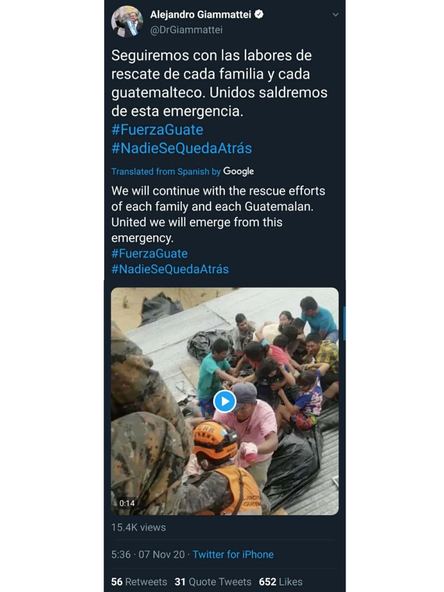Open the #FuerzaGuate hashtag in Spanish text
The height and width of the screenshot is (592, 444).
(157, 129)
